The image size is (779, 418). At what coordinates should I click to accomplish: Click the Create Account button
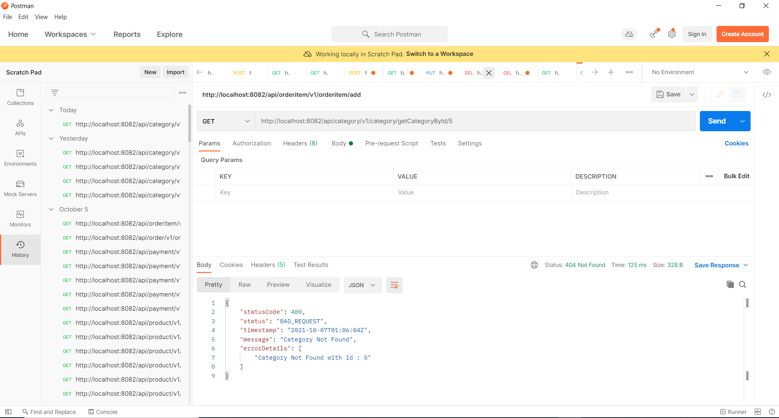click(x=742, y=34)
